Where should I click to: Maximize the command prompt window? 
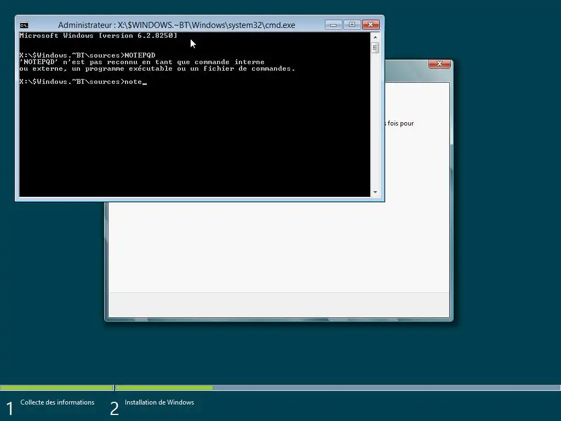pyautogui.click(x=352, y=25)
